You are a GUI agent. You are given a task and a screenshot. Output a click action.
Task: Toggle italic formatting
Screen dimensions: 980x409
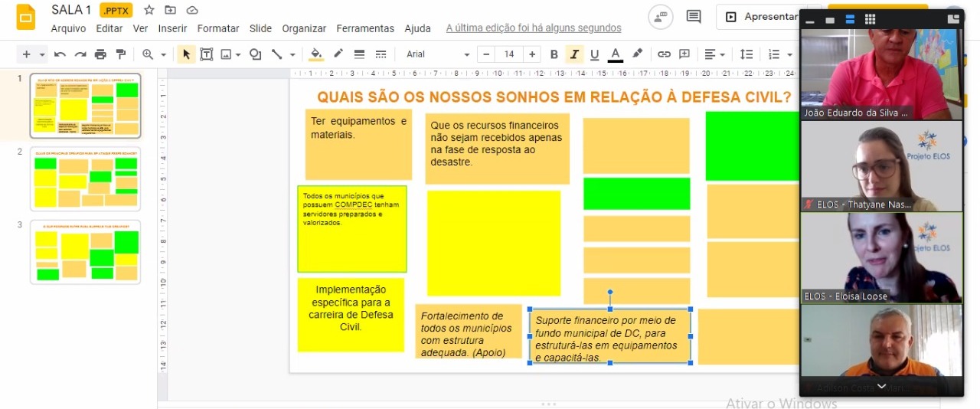coord(574,54)
